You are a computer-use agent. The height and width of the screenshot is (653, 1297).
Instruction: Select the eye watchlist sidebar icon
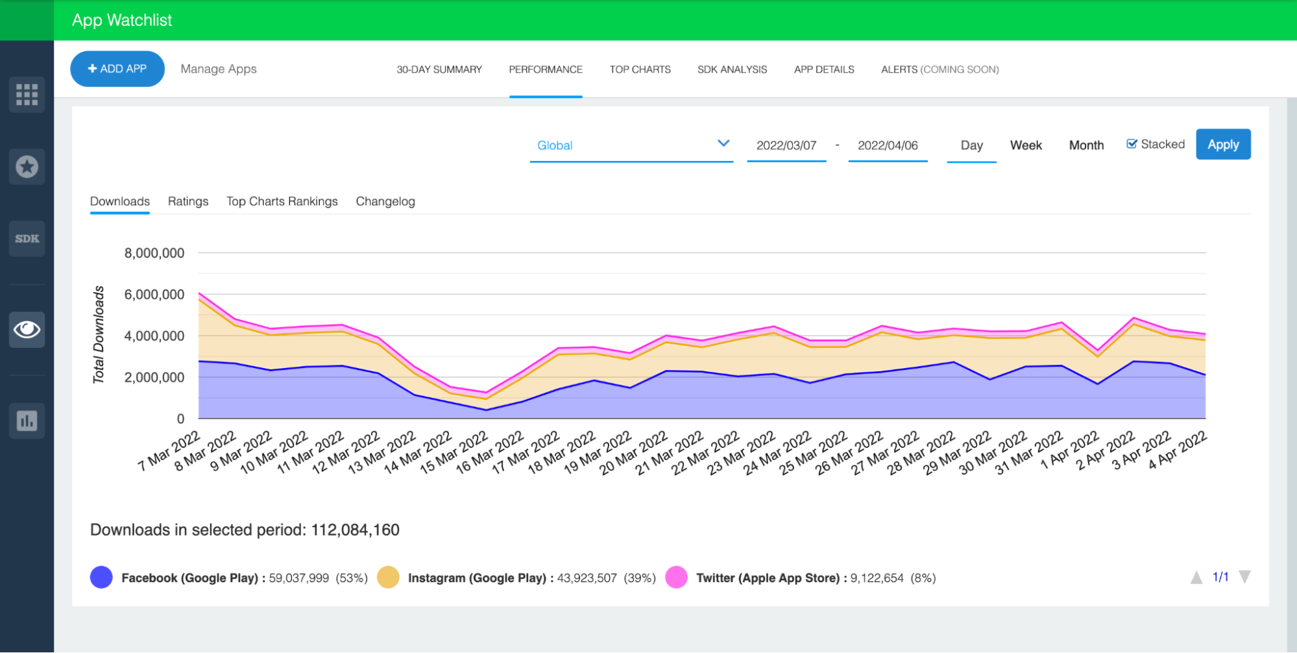pyautogui.click(x=27, y=330)
